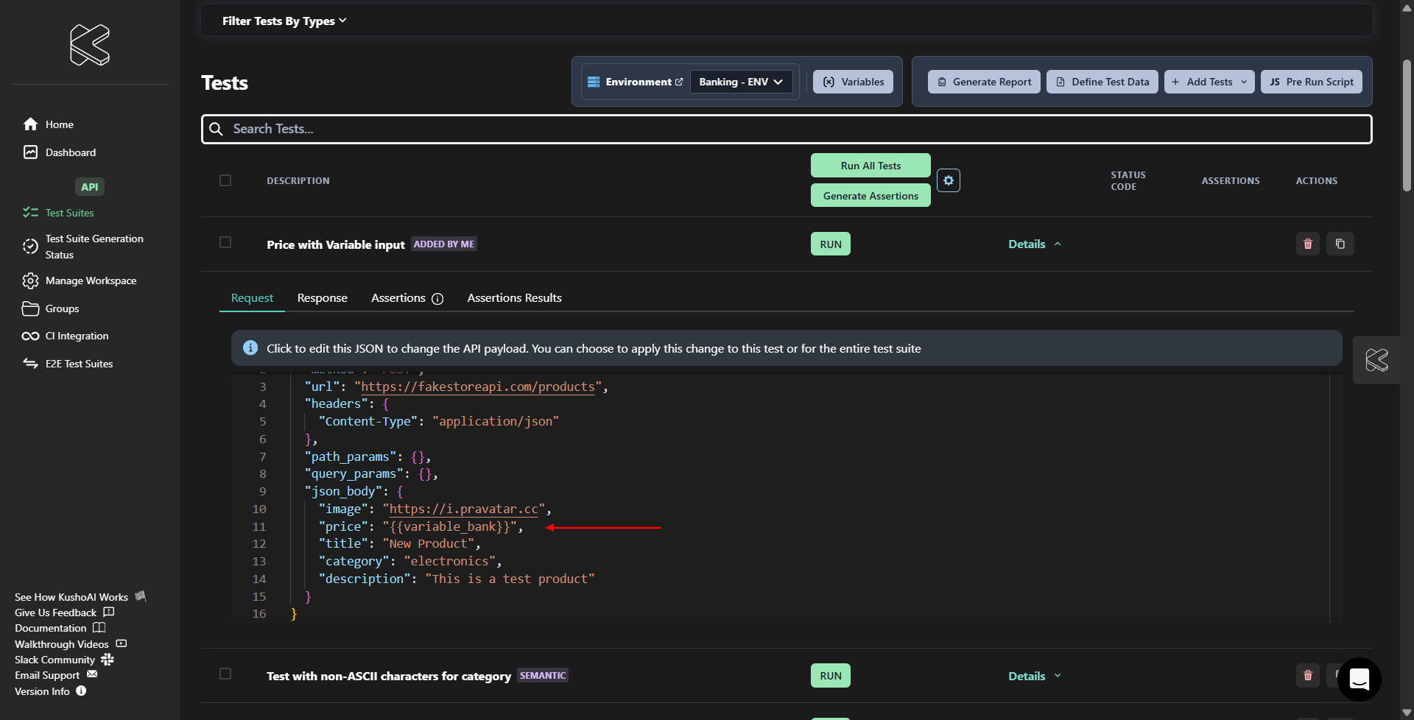1414x720 pixels.
Task: Delete the non-ASCII characters category test
Action: tap(1308, 676)
